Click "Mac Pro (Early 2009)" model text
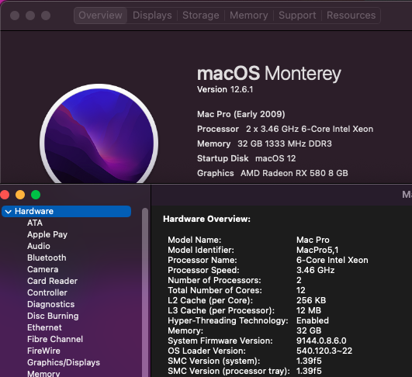Screen dimensions: 412x377 point(241,114)
